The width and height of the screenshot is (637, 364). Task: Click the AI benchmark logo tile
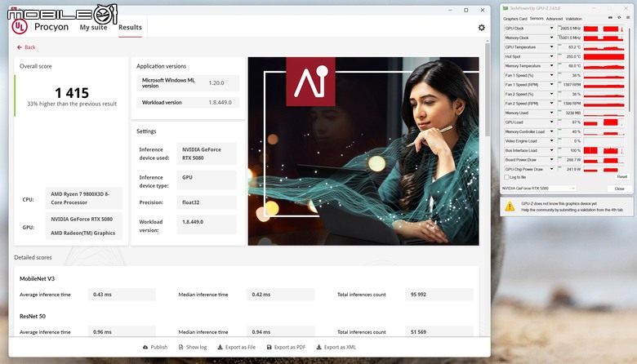tap(311, 82)
